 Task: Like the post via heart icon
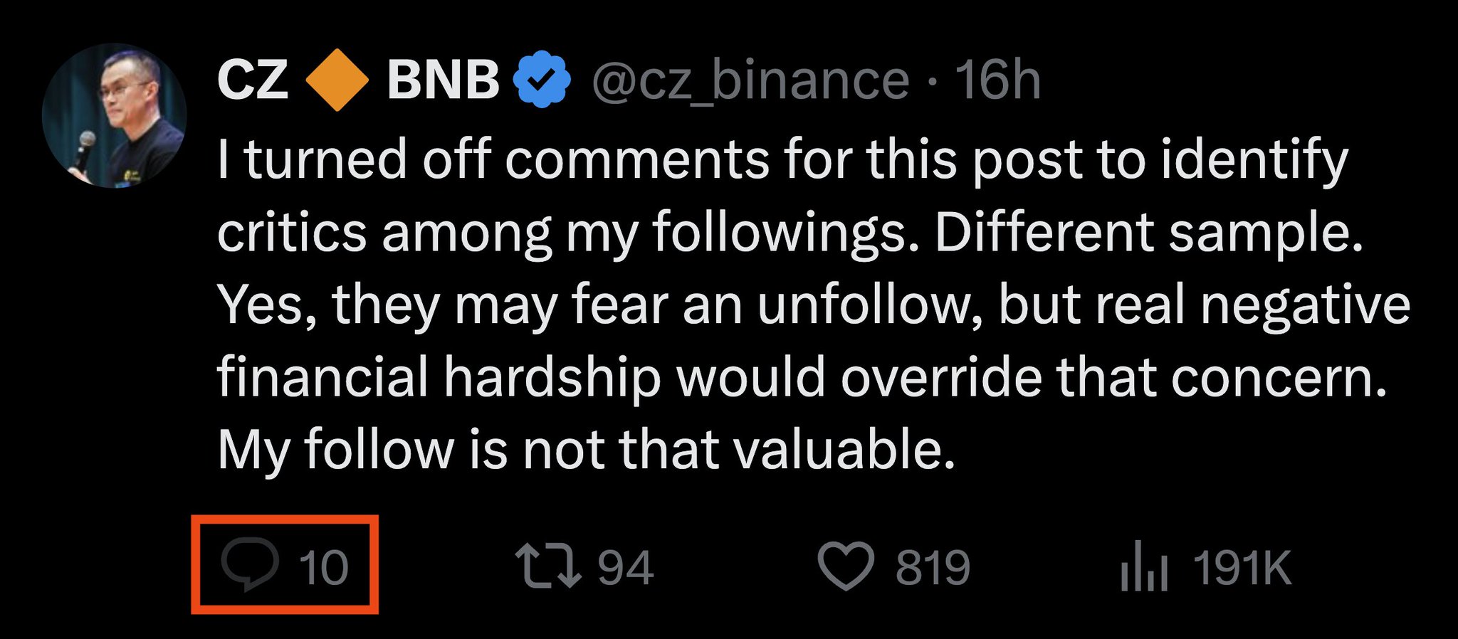pos(845,566)
